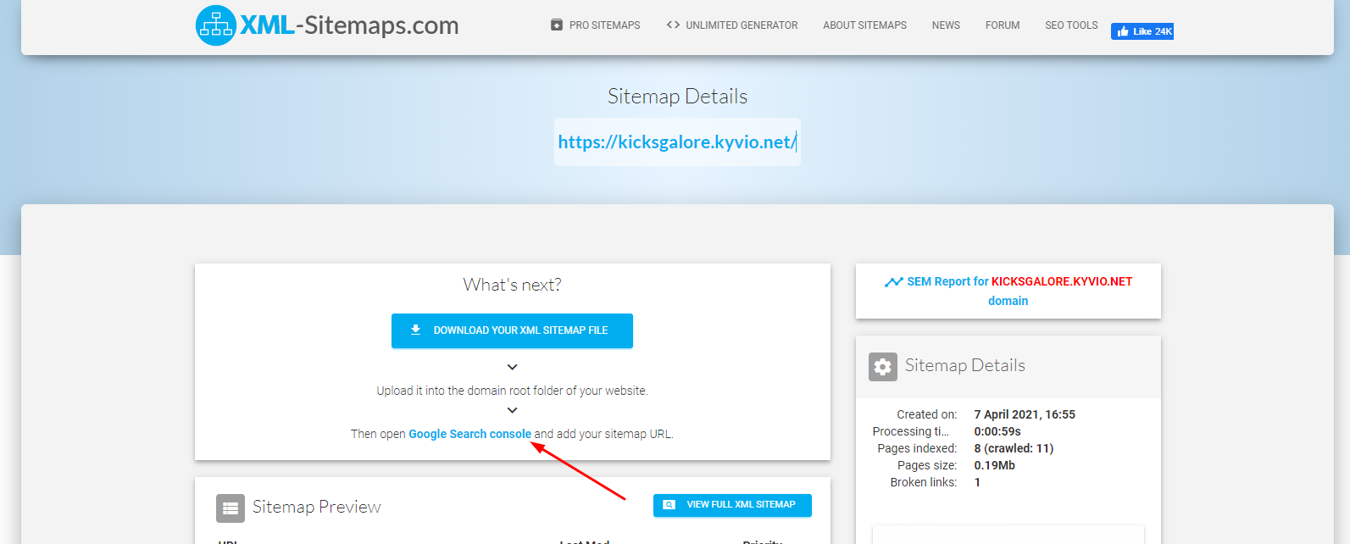Click the 'Sitemap Preview' heading text
The height and width of the screenshot is (544, 1350).
pos(317,507)
